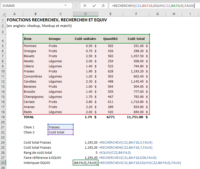The image size is (200, 169).
Task: Select row 28 header
Action: pyautogui.click(x=3, y=163)
